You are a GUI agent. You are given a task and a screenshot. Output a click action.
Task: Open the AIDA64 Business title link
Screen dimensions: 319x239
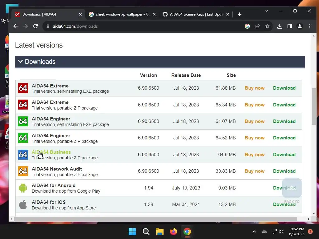[51, 152]
